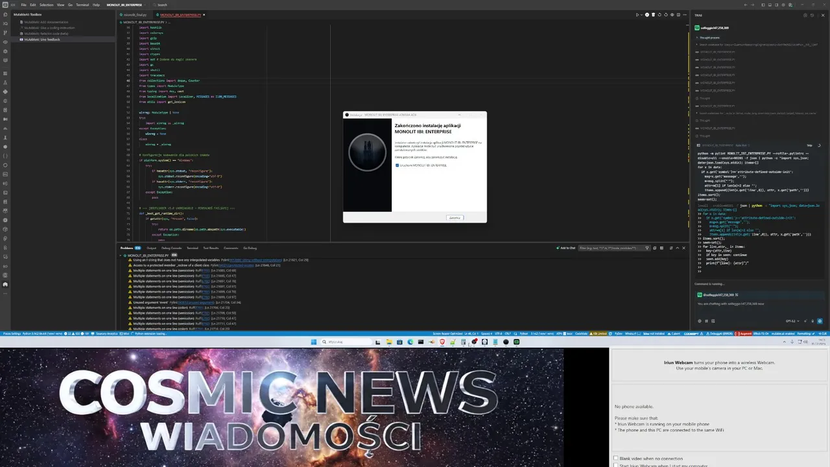
Task: Switch to the Debug Console tab
Action: coord(172,248)
